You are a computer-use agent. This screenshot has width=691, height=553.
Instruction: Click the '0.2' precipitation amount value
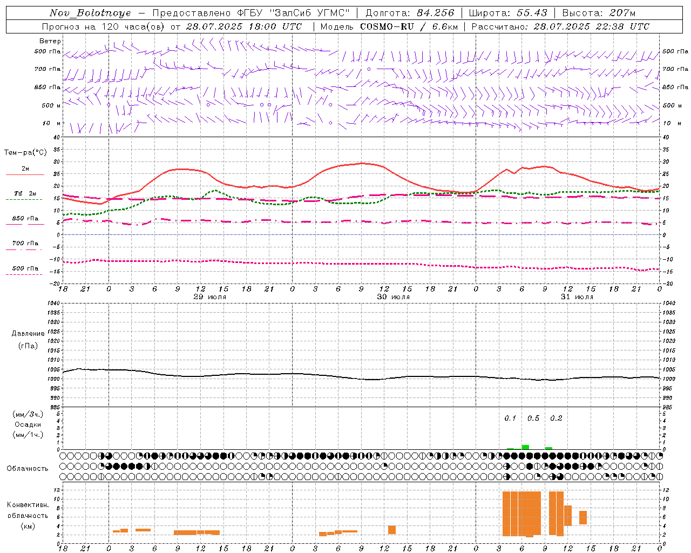coord(556,419)
